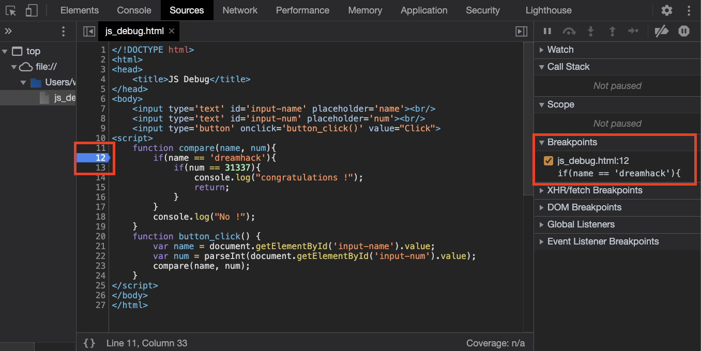
Task: Uncheck the js_debug.html:12 breakpoint checkbox
Action: (x=548, y=161)
